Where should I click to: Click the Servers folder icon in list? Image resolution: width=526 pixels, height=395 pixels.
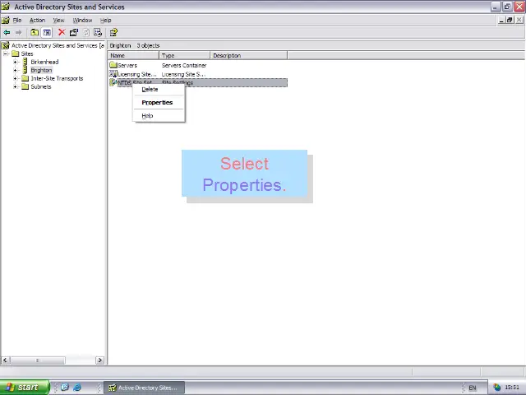[113, 65]
